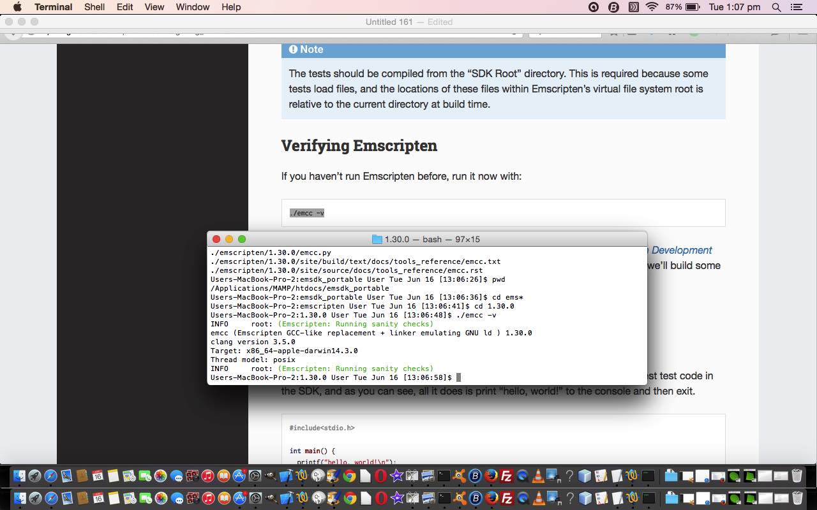Image resolution: width=817 pixels, height=510 pixels.
Task: Open Notes in the upper Dock row
Action: click(x=113, y=476)
